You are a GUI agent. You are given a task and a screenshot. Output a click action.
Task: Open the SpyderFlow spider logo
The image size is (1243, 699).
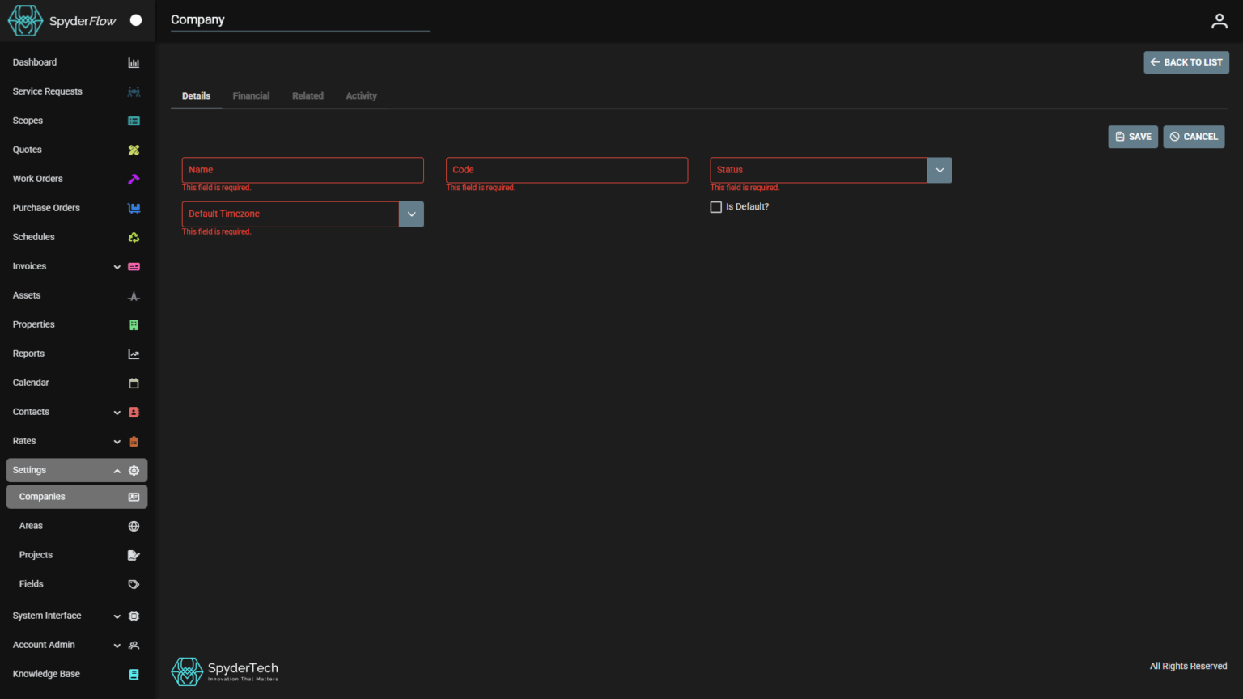(x=24, y=20)
